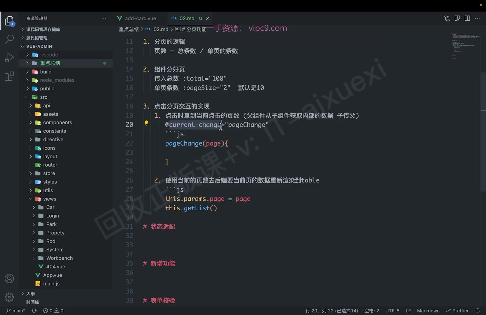Close the 02.md tab
This screenshot has height=315, width=486.
pyautogui.click(x=208, y=18)
